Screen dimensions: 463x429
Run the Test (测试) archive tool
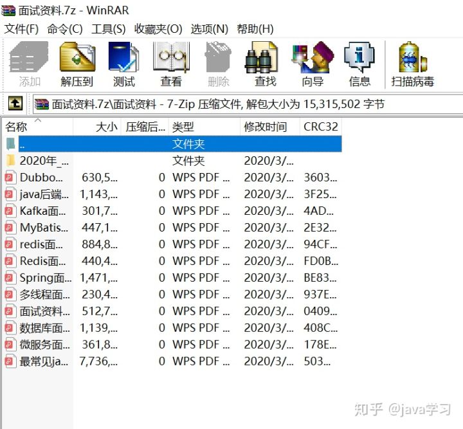point(123,57)
